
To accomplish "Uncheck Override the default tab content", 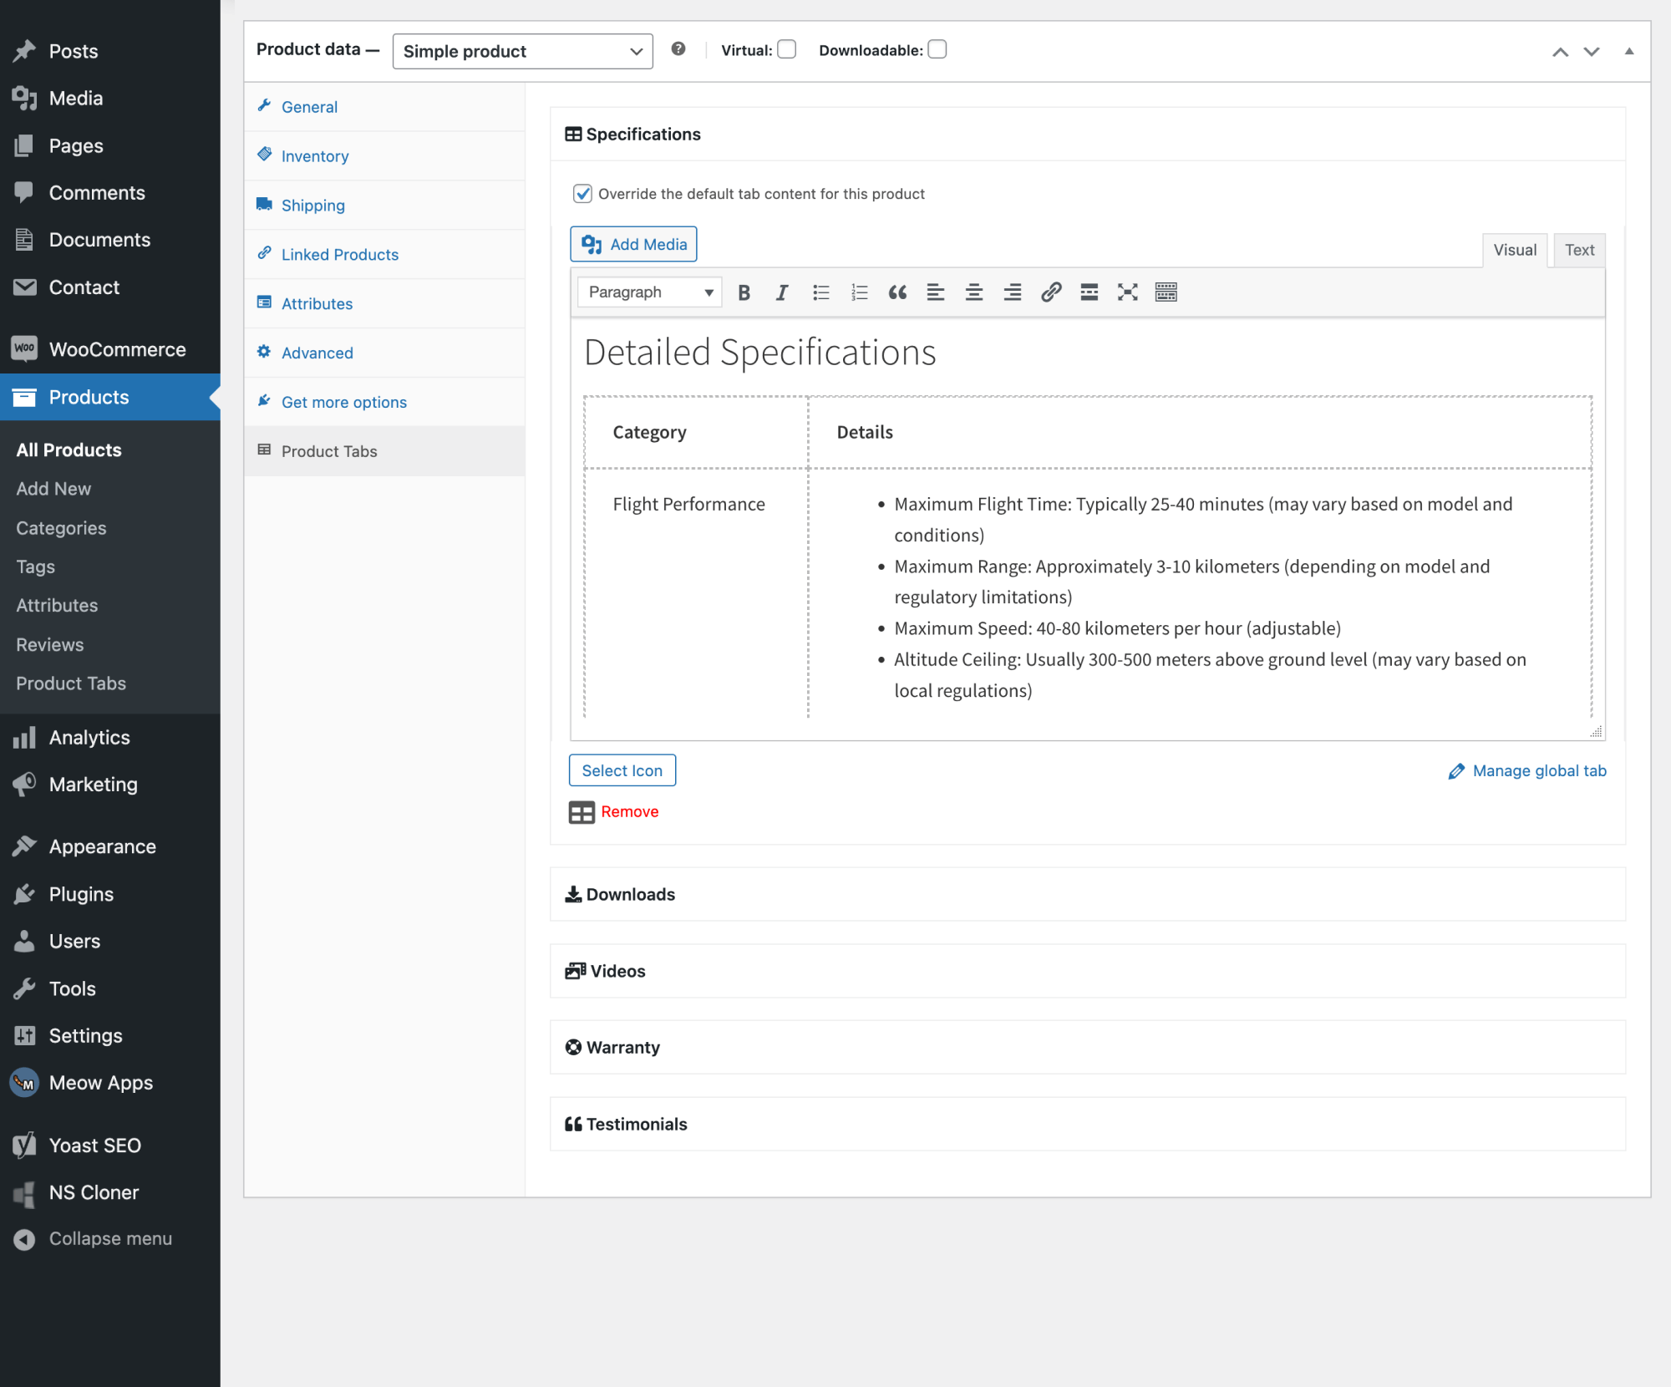I will tap(582, 193).
